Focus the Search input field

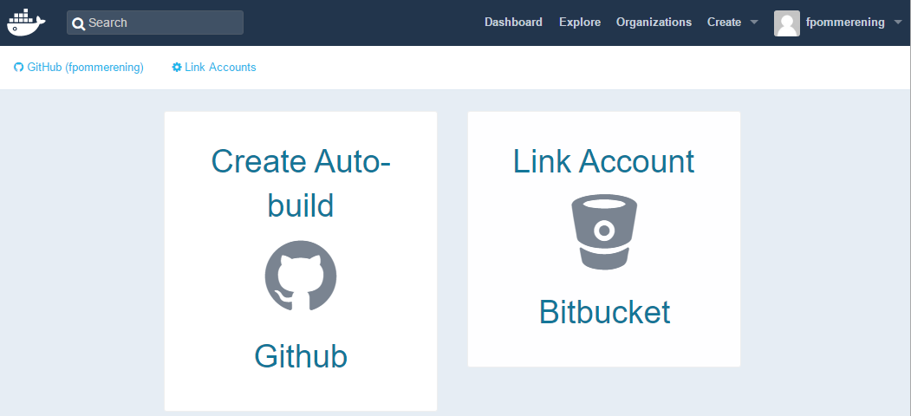pyautogui.click(x=155, y=23)
